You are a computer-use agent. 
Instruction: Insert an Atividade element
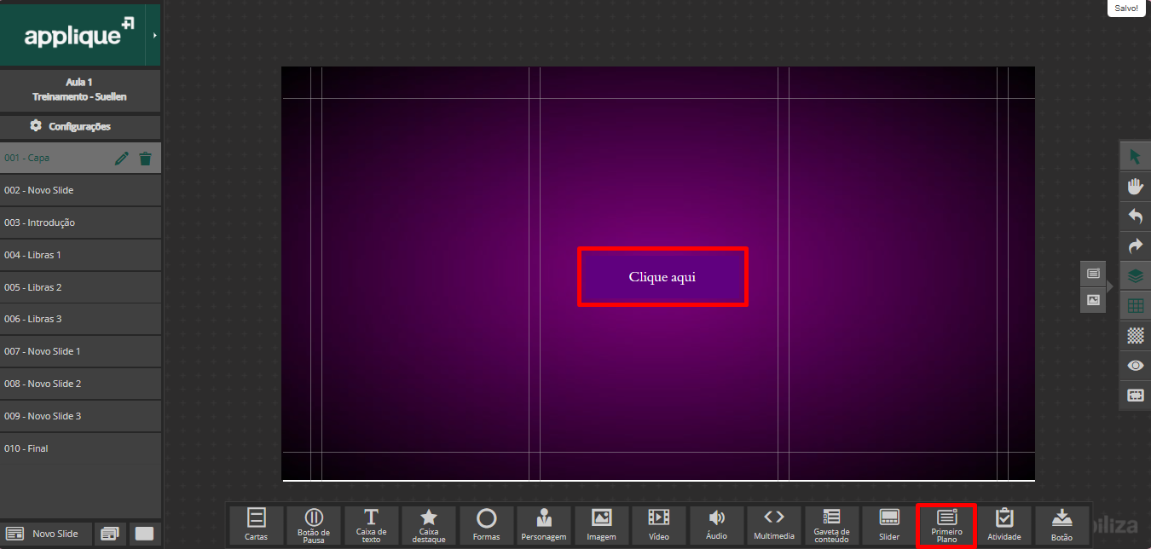pos(1004,524)
